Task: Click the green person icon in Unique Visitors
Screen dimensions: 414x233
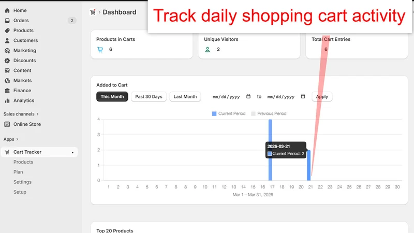Action: [208, 49]
